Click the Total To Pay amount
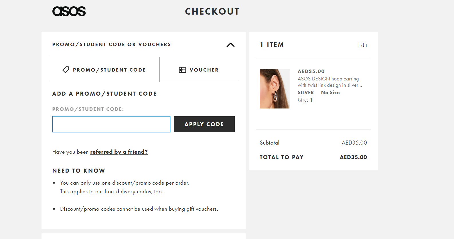The image size is (454, 239). coord(353,157)
